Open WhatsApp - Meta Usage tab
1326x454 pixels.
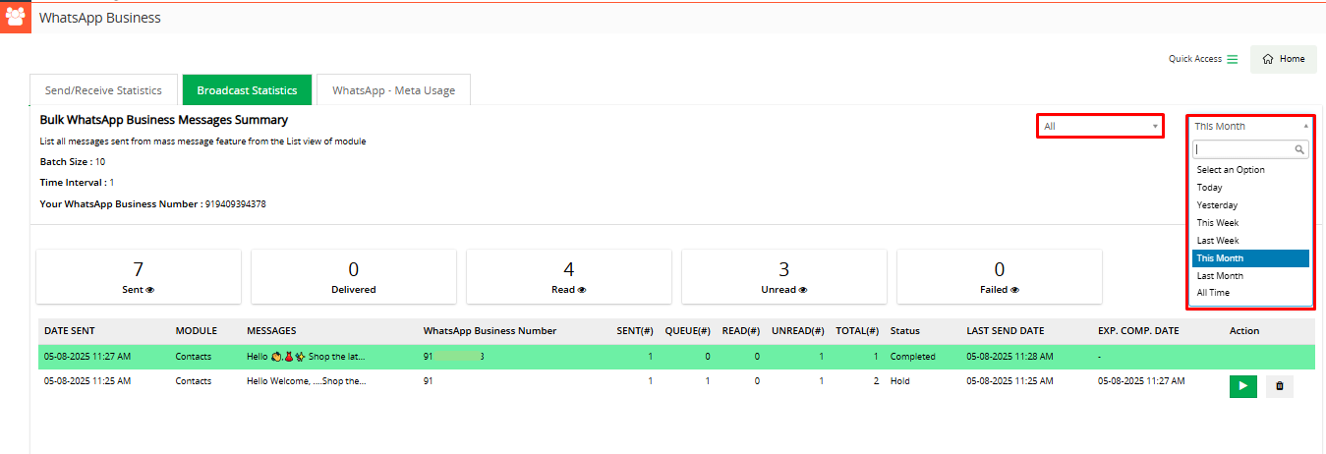(393, 90)
